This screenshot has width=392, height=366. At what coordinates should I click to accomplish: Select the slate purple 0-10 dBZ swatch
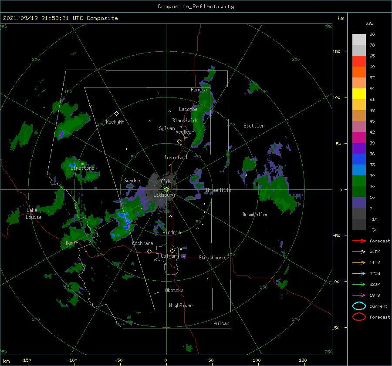tap(359, 203)
